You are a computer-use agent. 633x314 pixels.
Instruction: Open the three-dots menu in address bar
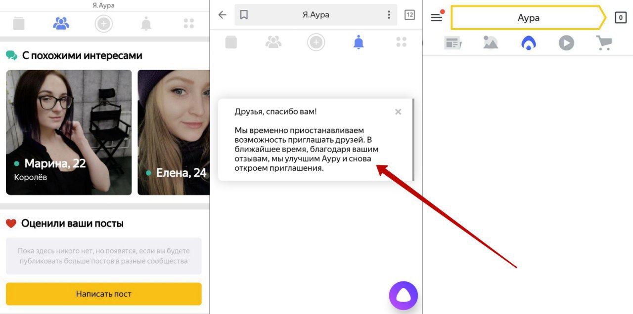(x=389, y=15)
